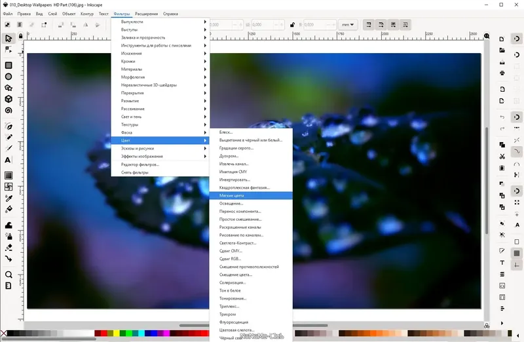Toggle width-height lock icon

point(292,25)
